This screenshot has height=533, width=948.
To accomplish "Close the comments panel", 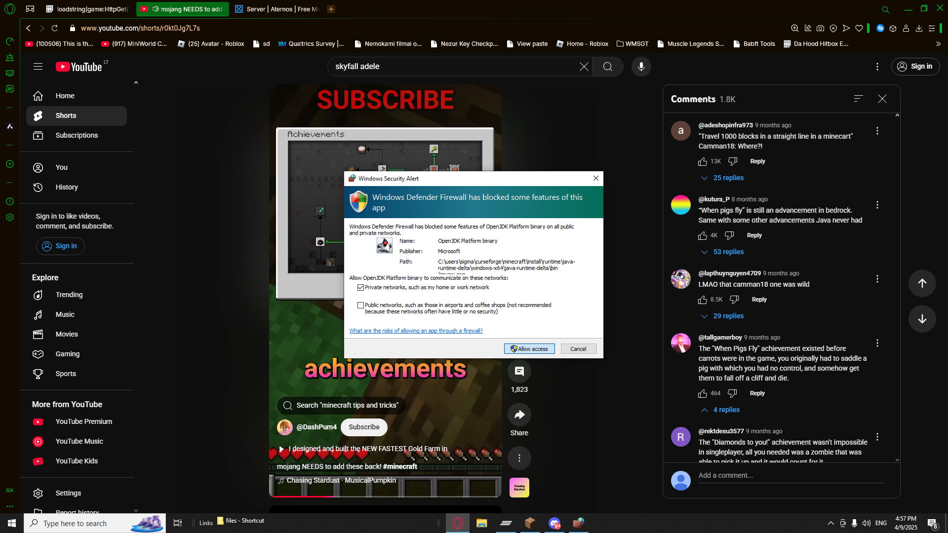I will click(x=882, y=99).
